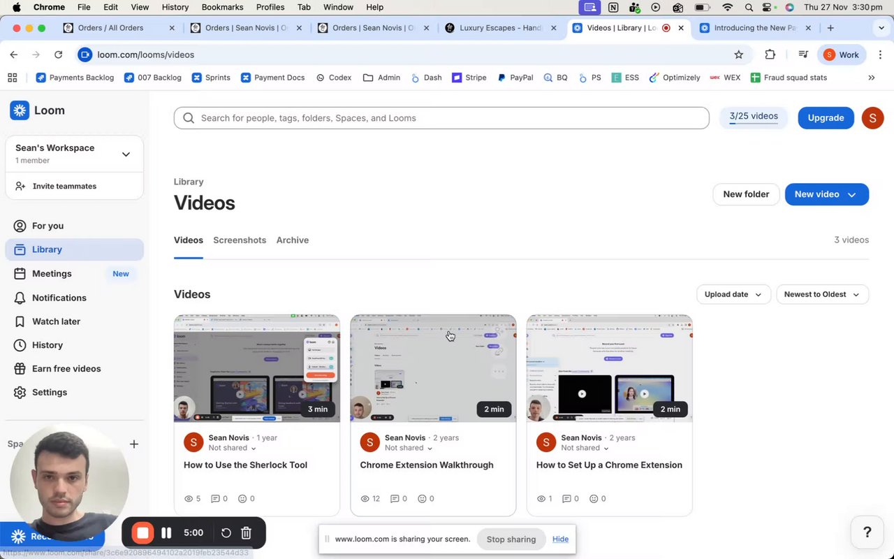Open the Bookmarks menu in the menu bar
This screenshot has width=894, height=559.
click(222, 7)
